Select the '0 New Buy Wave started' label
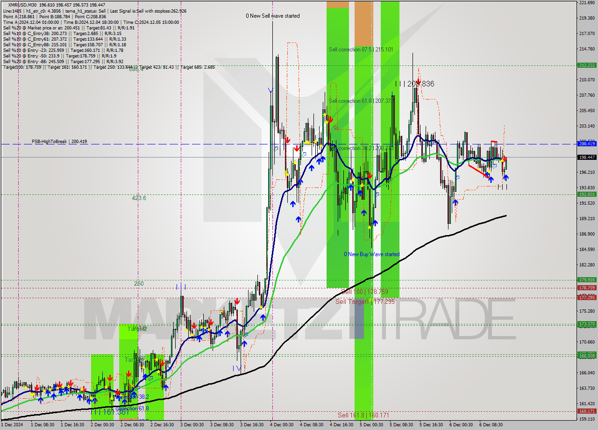 (371, 254)
